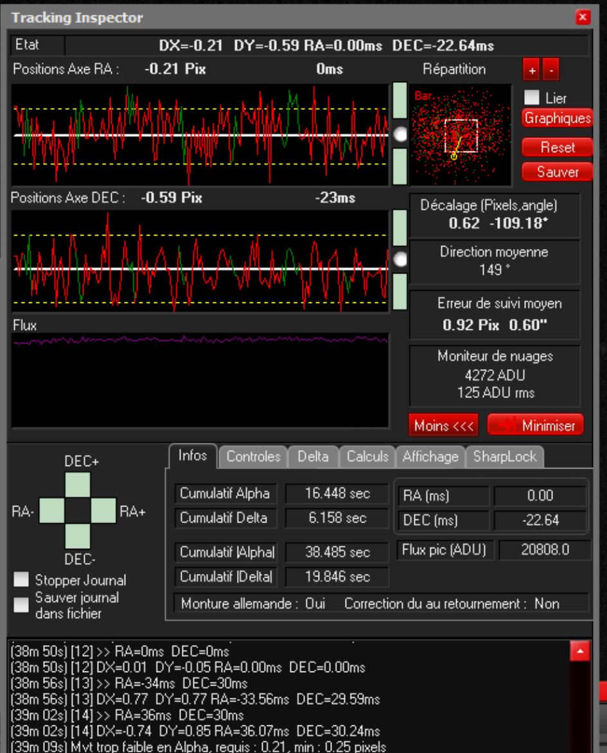
Task: Click the plus zoom button near Répartition
Action: (532, 70)
